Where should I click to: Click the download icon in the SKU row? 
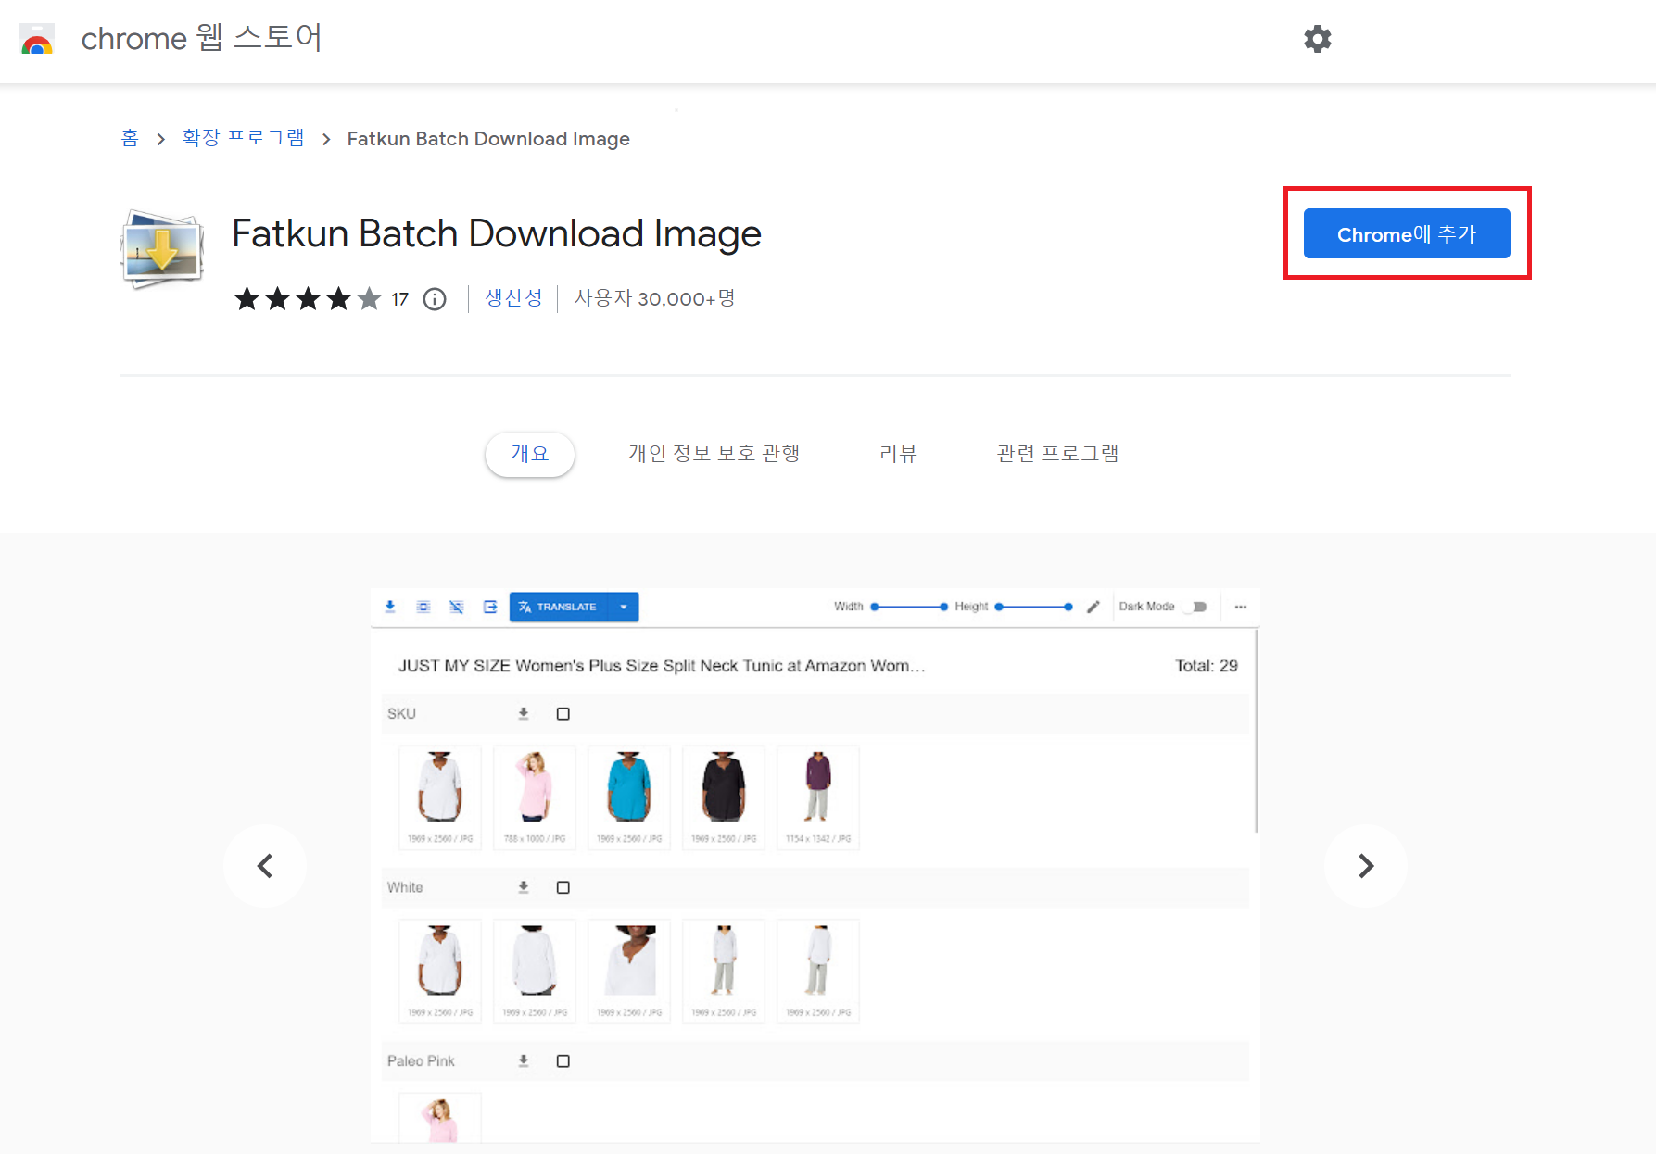point(524,713)
